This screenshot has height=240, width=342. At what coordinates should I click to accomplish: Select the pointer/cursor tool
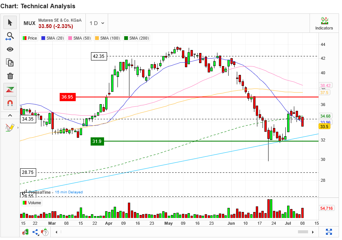coord(10,22)
